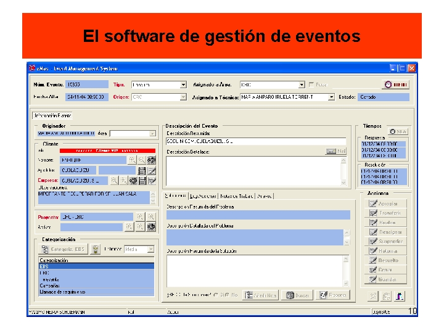444x333 pixels.
Task: Click the Observaciones scrollbar down arrow
Action: tap(153, 201)
